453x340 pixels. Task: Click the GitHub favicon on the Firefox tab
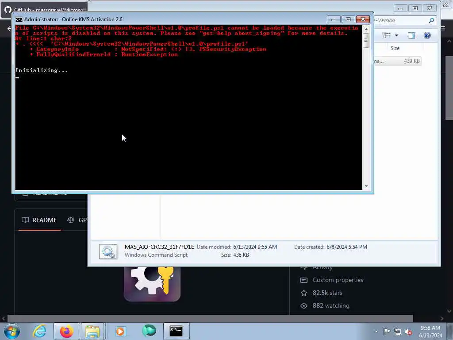tap(8, 10)
